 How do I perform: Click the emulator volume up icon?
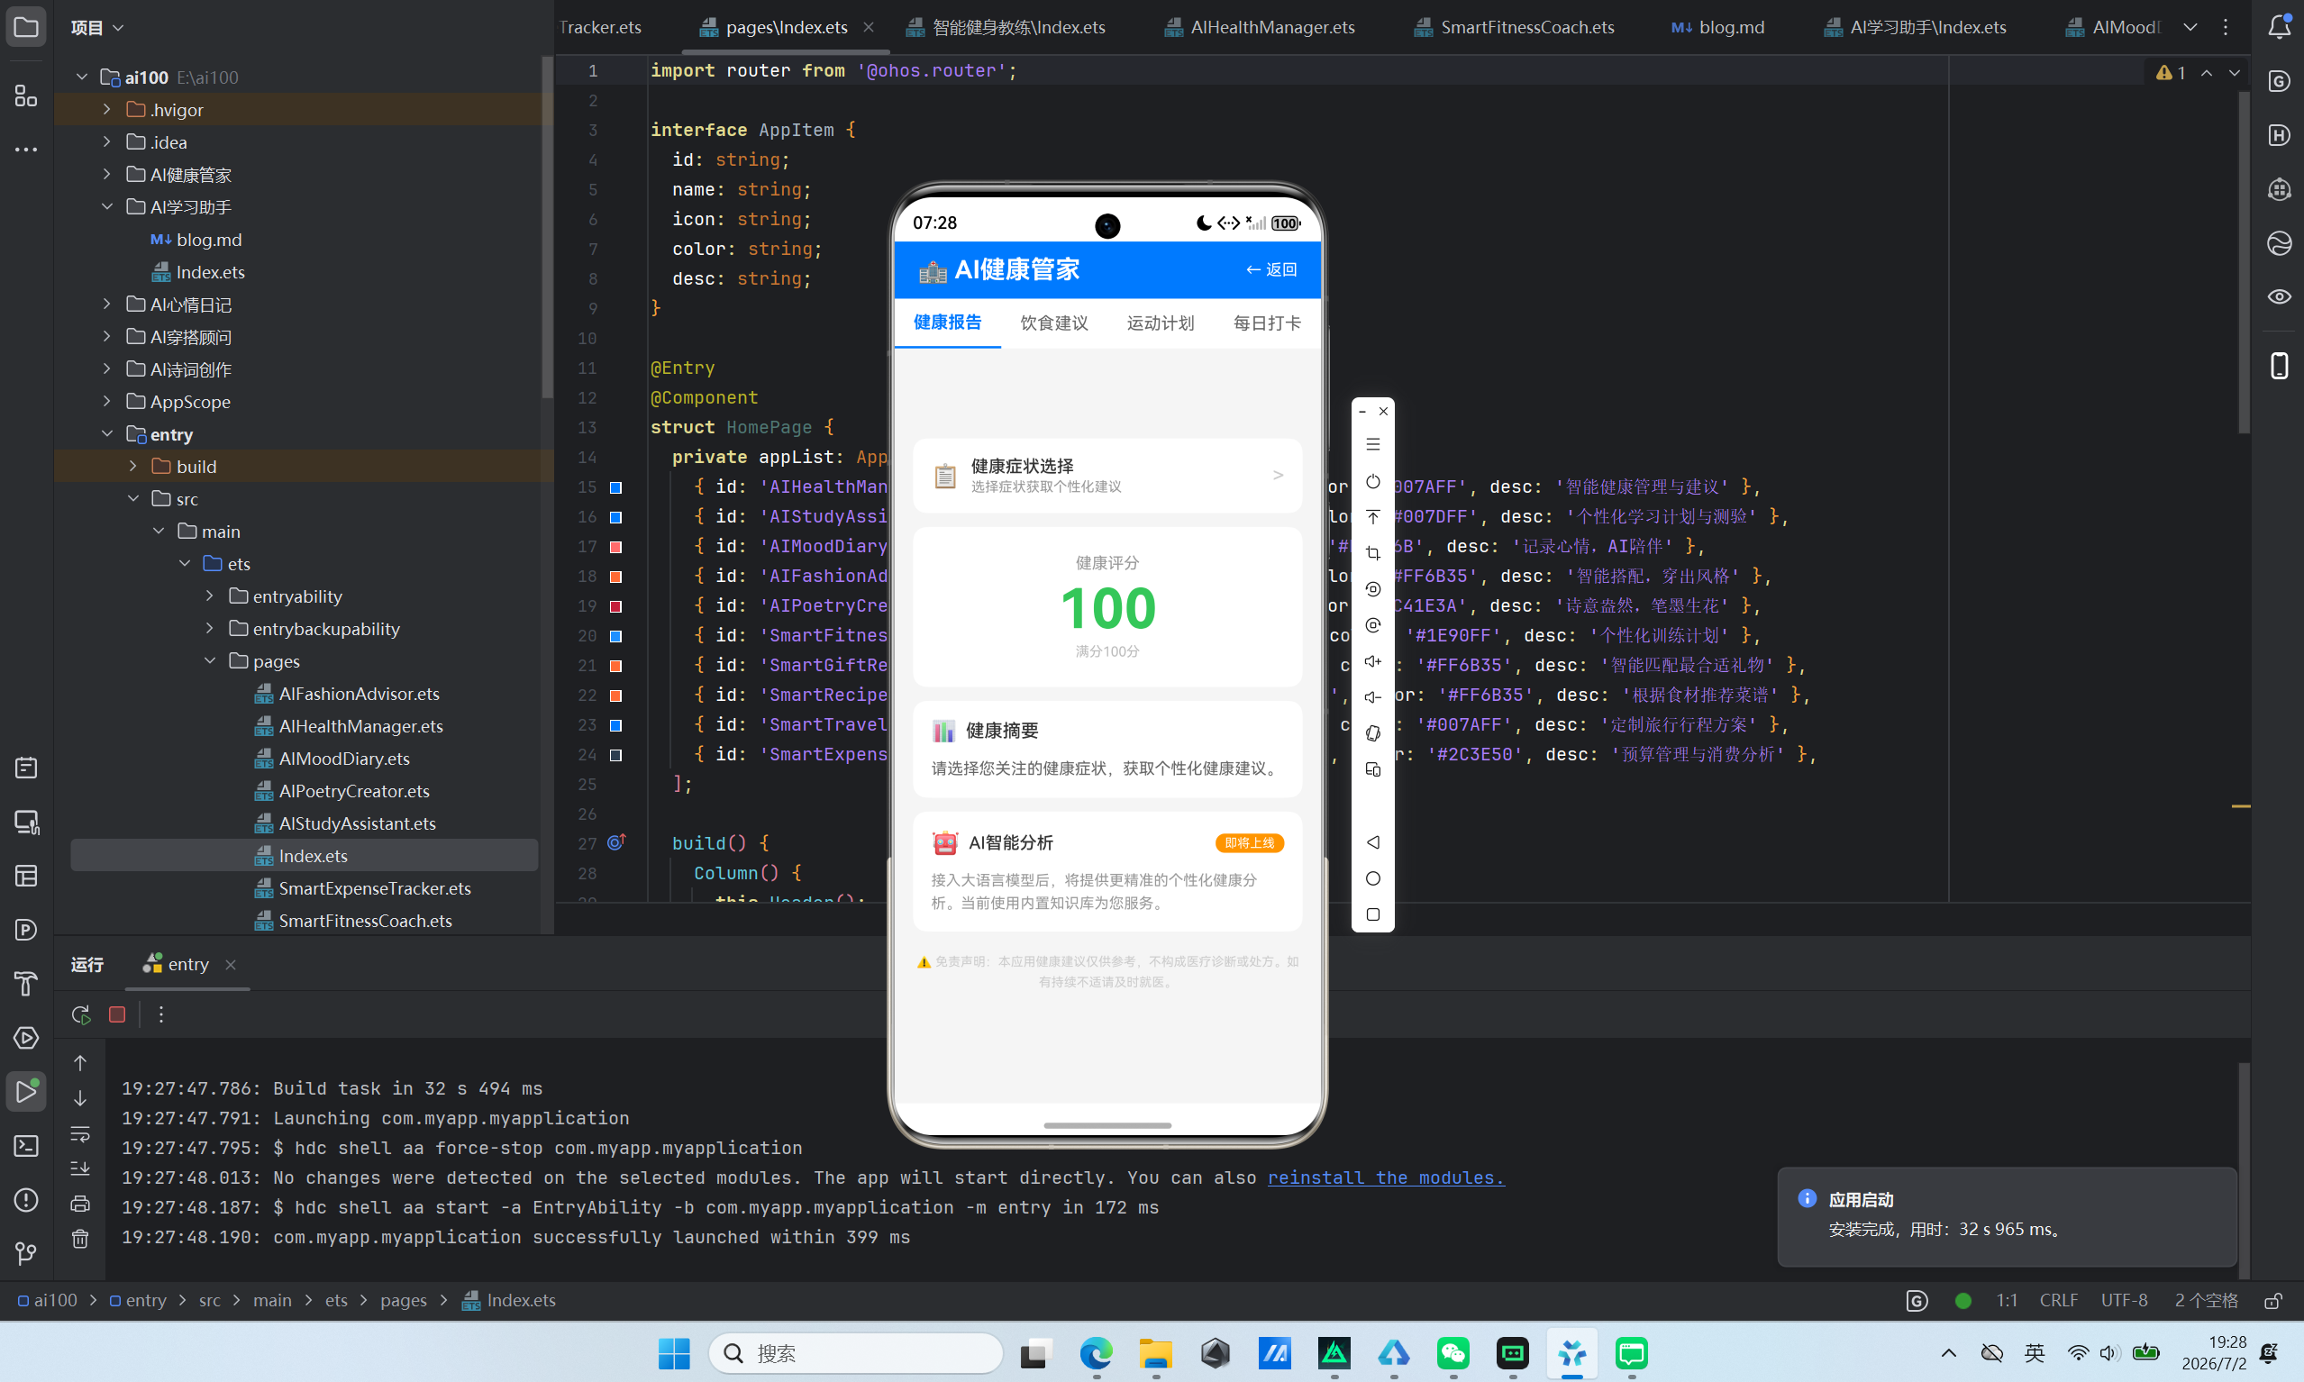tap(1372, 661)
